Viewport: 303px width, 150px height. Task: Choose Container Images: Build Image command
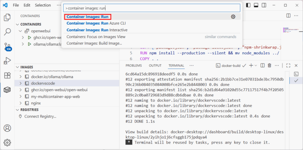point(152,43)
